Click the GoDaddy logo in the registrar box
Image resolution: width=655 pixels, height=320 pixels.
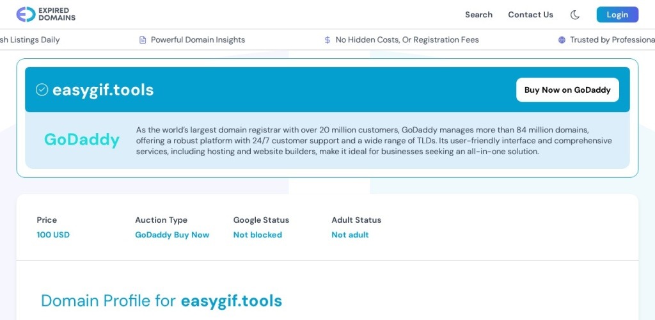(x=82, y=140)
